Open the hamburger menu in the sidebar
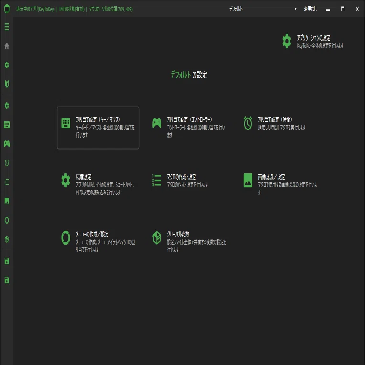365x365 pixels. click(x=7, y=27)
